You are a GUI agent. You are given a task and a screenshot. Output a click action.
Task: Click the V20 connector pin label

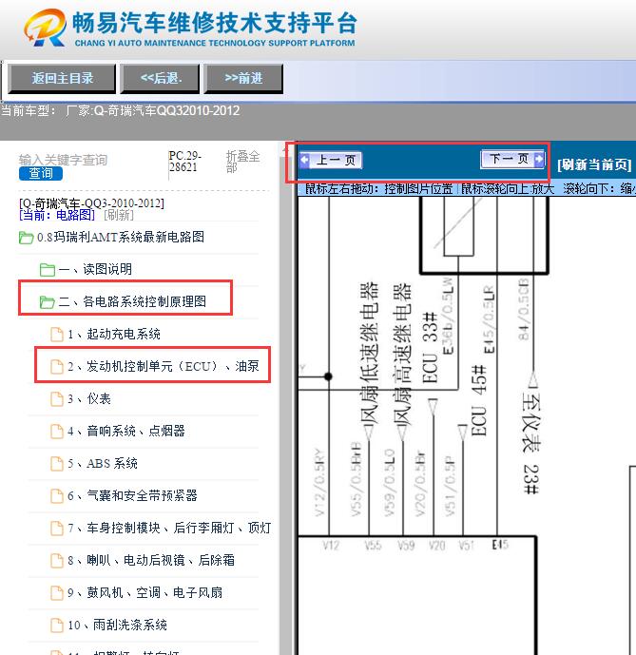click(437, 546)
